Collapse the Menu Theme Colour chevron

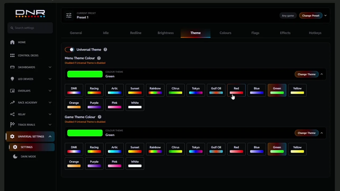(322, 74)
